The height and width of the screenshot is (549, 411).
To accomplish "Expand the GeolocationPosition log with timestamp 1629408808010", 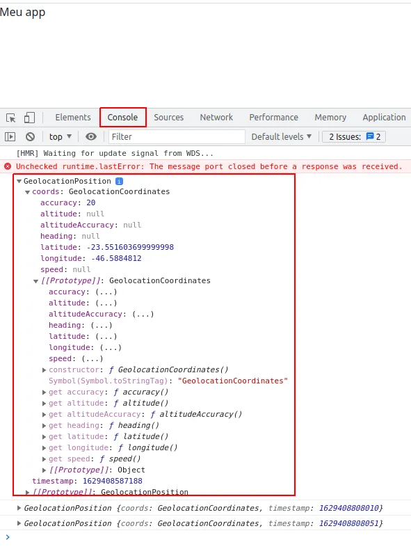I will coord(19,508).
